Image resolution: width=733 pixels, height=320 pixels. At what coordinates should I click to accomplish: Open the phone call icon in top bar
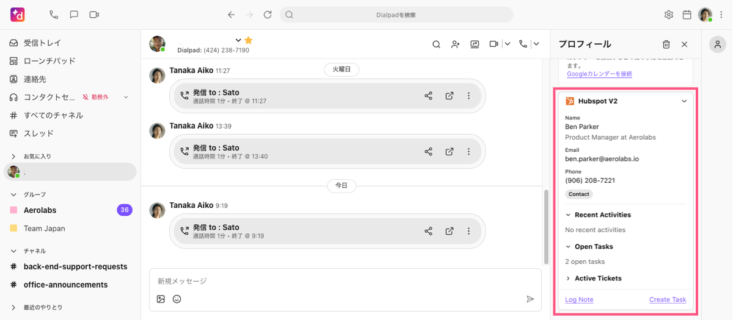tap(54, 15)
